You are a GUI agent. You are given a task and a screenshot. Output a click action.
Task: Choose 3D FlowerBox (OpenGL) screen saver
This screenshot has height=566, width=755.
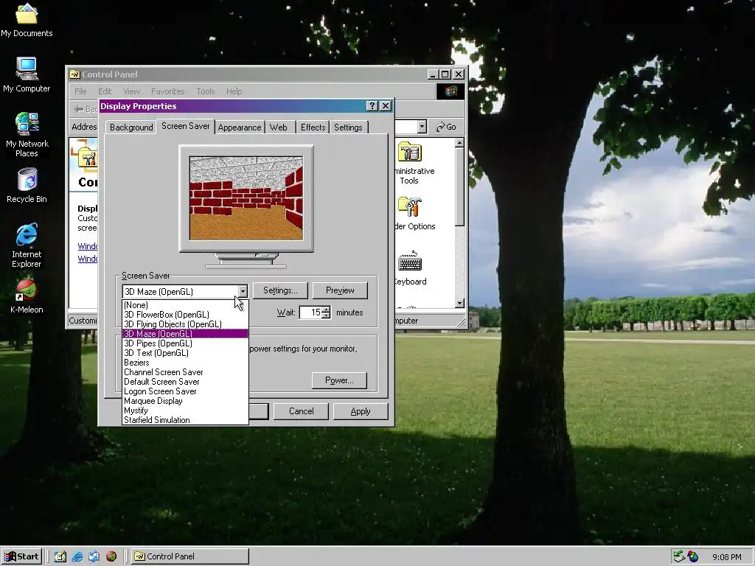[x=185, y=314]
